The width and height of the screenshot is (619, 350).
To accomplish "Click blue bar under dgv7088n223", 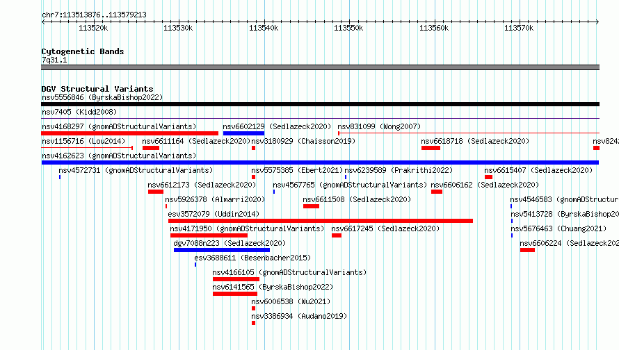I will pos(222,250).
